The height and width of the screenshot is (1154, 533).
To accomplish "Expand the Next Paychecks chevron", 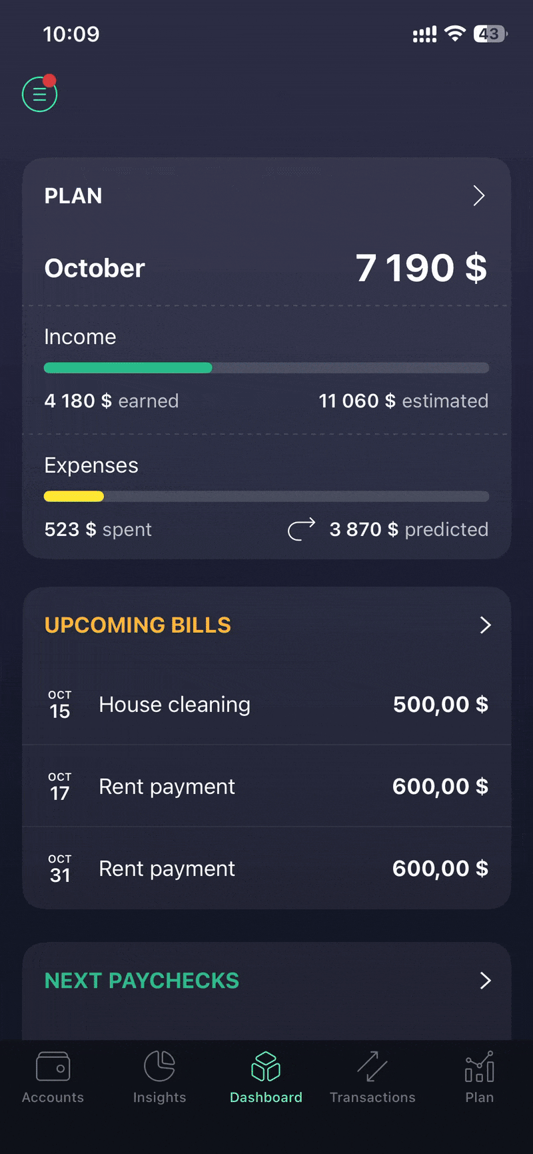I will tap(485, 981).
